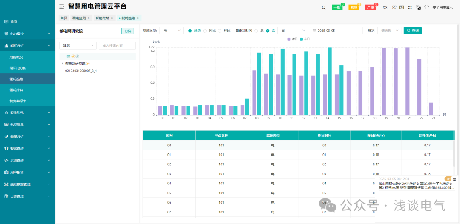The image size is (460, 224).
Task: Switch to the 智能微断 tab
Action: pyautogui.click(x=102, y=18)
